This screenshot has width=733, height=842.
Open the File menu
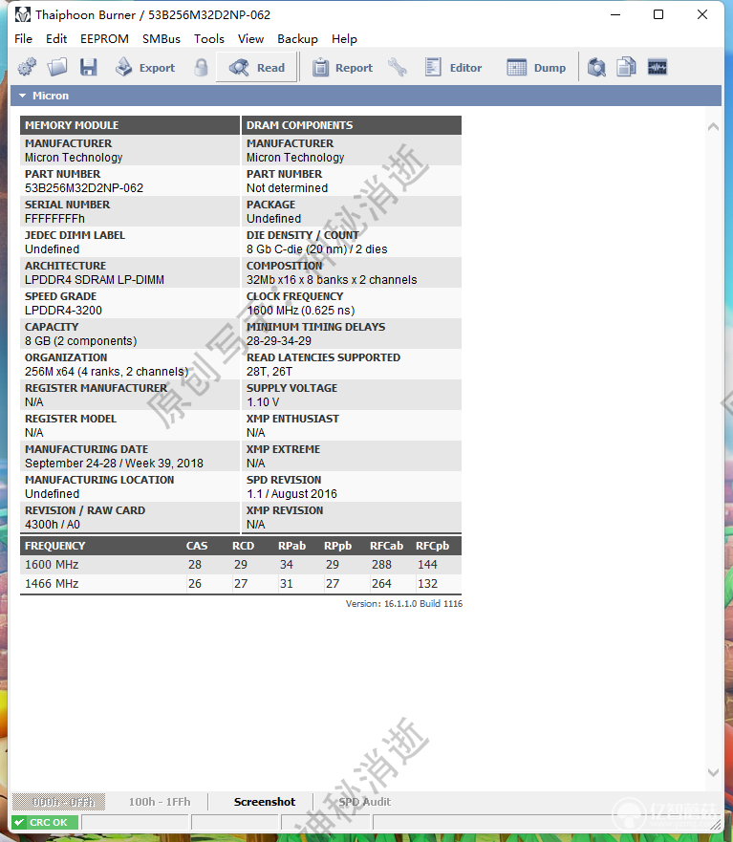coord(23,39)
